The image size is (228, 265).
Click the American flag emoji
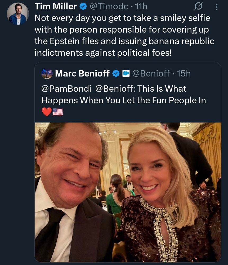click(x=58, y=112)
